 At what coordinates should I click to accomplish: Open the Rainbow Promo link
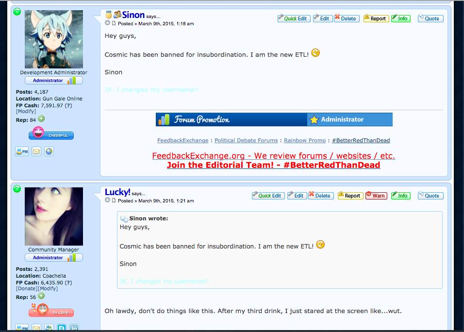tap(305, 140)
